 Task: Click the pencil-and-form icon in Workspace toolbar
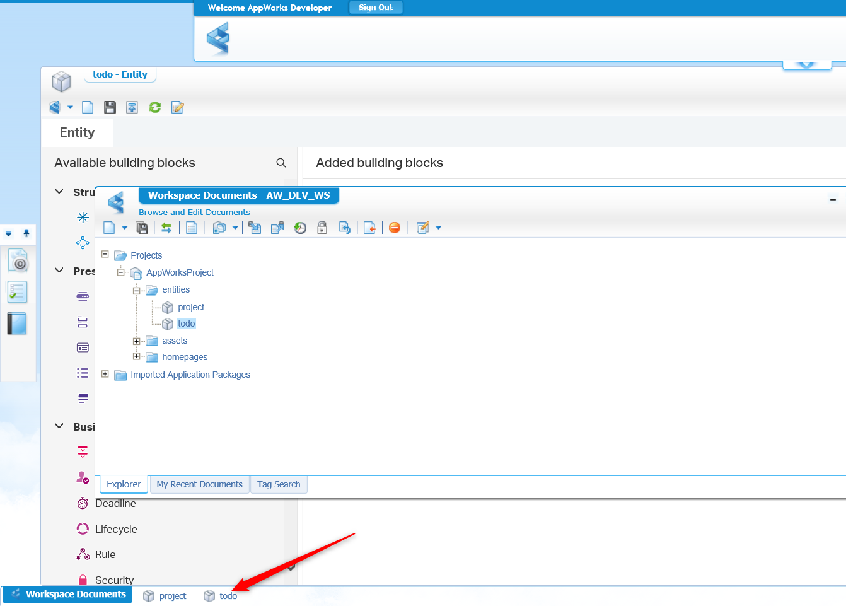point(423,228)
